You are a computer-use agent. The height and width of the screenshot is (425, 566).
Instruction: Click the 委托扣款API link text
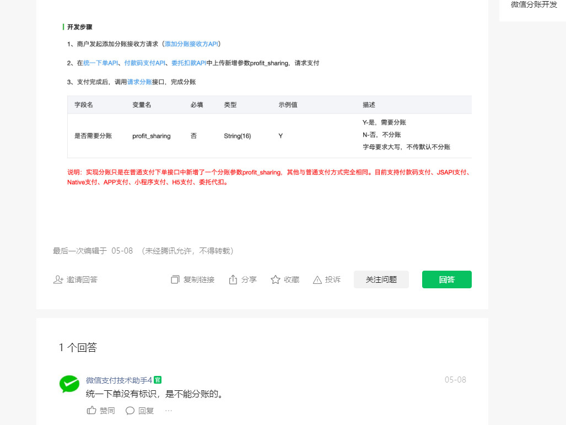coord(189,63)
